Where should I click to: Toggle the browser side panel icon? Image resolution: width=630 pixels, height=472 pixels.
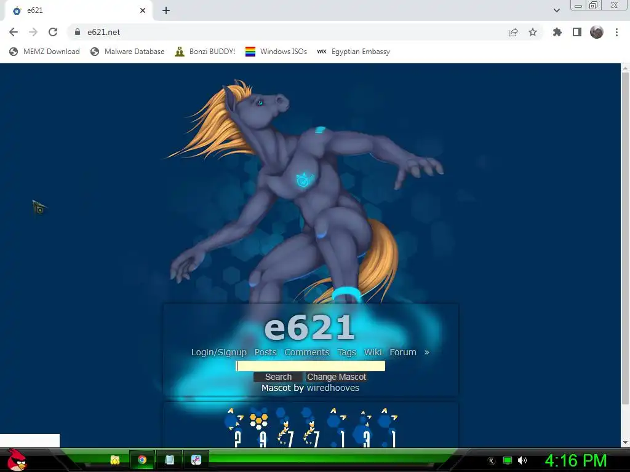pos(577,32)
